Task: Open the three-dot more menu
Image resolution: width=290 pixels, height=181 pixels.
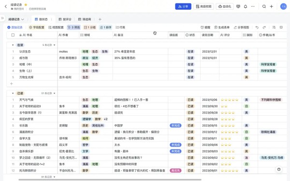Action: 253,6
